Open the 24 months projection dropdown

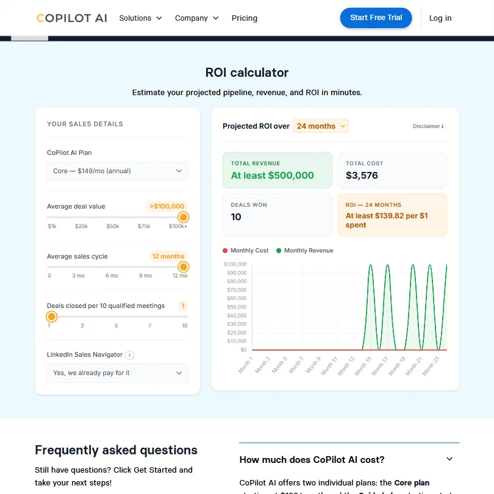(320, 126)
